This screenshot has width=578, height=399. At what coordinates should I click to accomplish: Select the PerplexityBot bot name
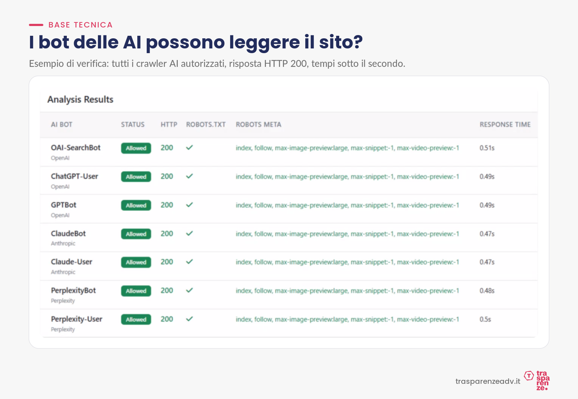tap(73, 290)
